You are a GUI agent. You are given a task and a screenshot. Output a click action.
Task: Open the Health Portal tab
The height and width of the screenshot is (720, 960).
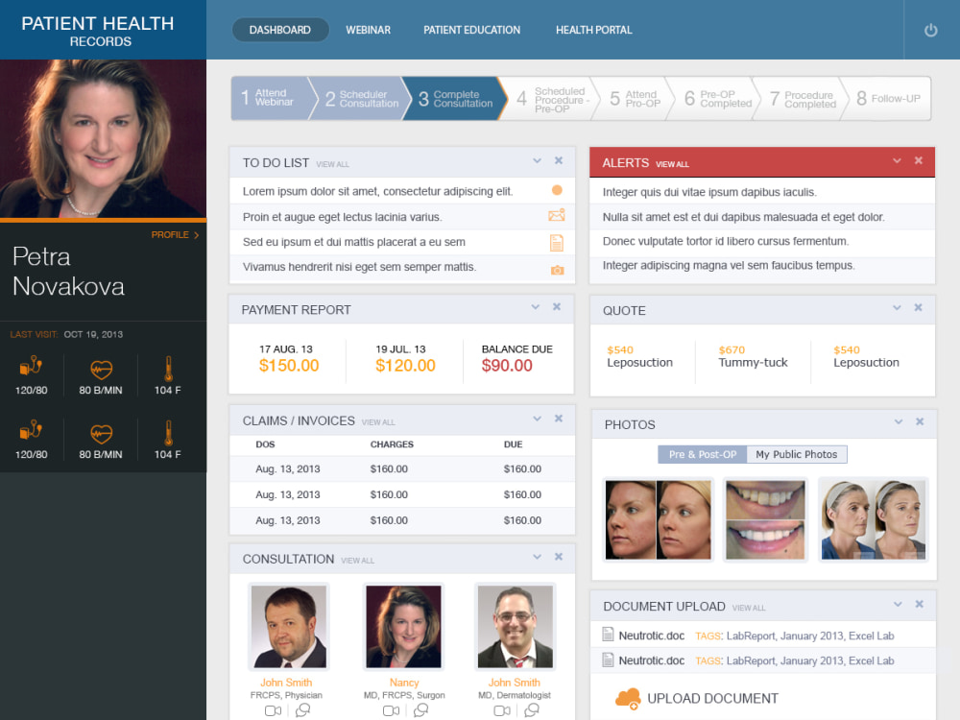(x=594, y=30)
